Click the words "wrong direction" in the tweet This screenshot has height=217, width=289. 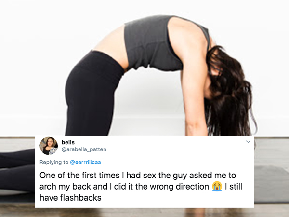point(179,186)
